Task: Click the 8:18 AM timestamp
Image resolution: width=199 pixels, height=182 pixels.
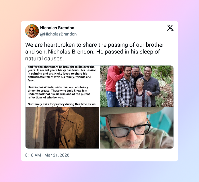Action: point(33,155)
